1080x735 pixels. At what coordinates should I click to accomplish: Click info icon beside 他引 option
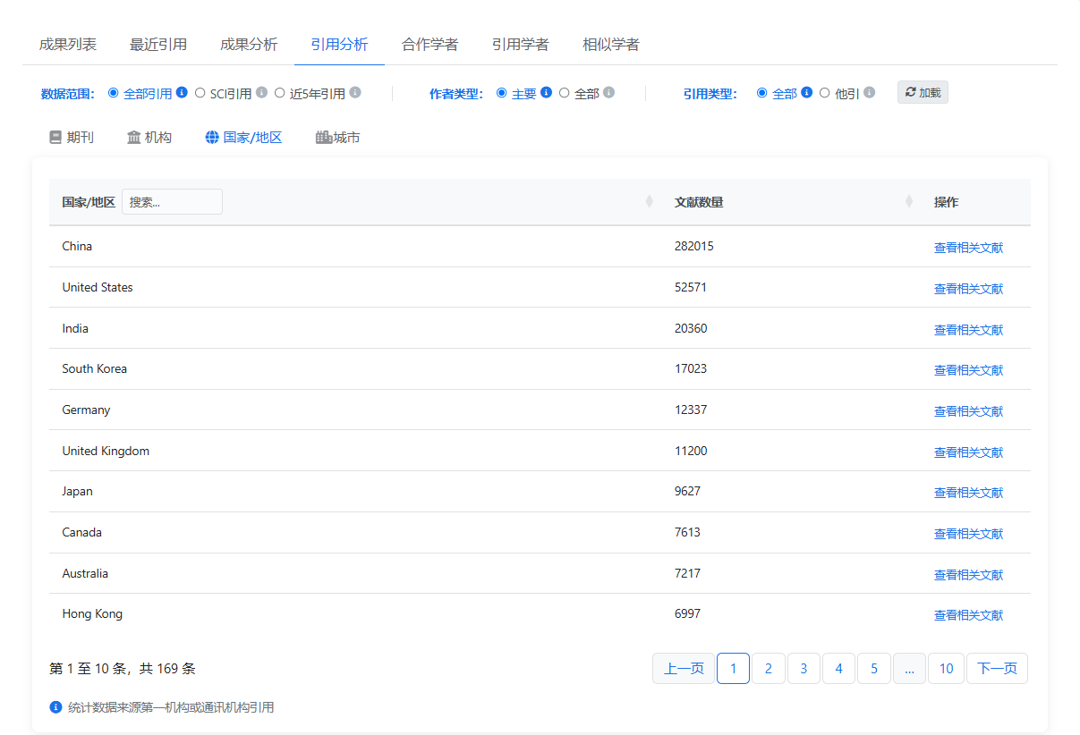(869, 92)
